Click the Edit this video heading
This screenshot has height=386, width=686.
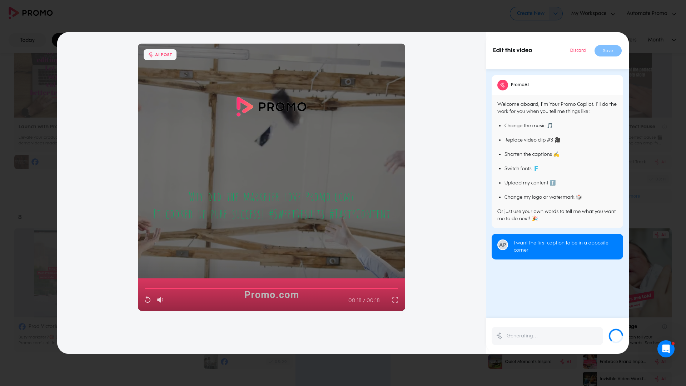pos(512,50)
